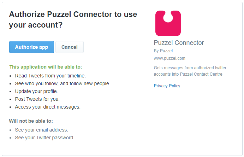Select "Read Tweets from your timeline" permission
244x157 pixels.
point(50,76)
